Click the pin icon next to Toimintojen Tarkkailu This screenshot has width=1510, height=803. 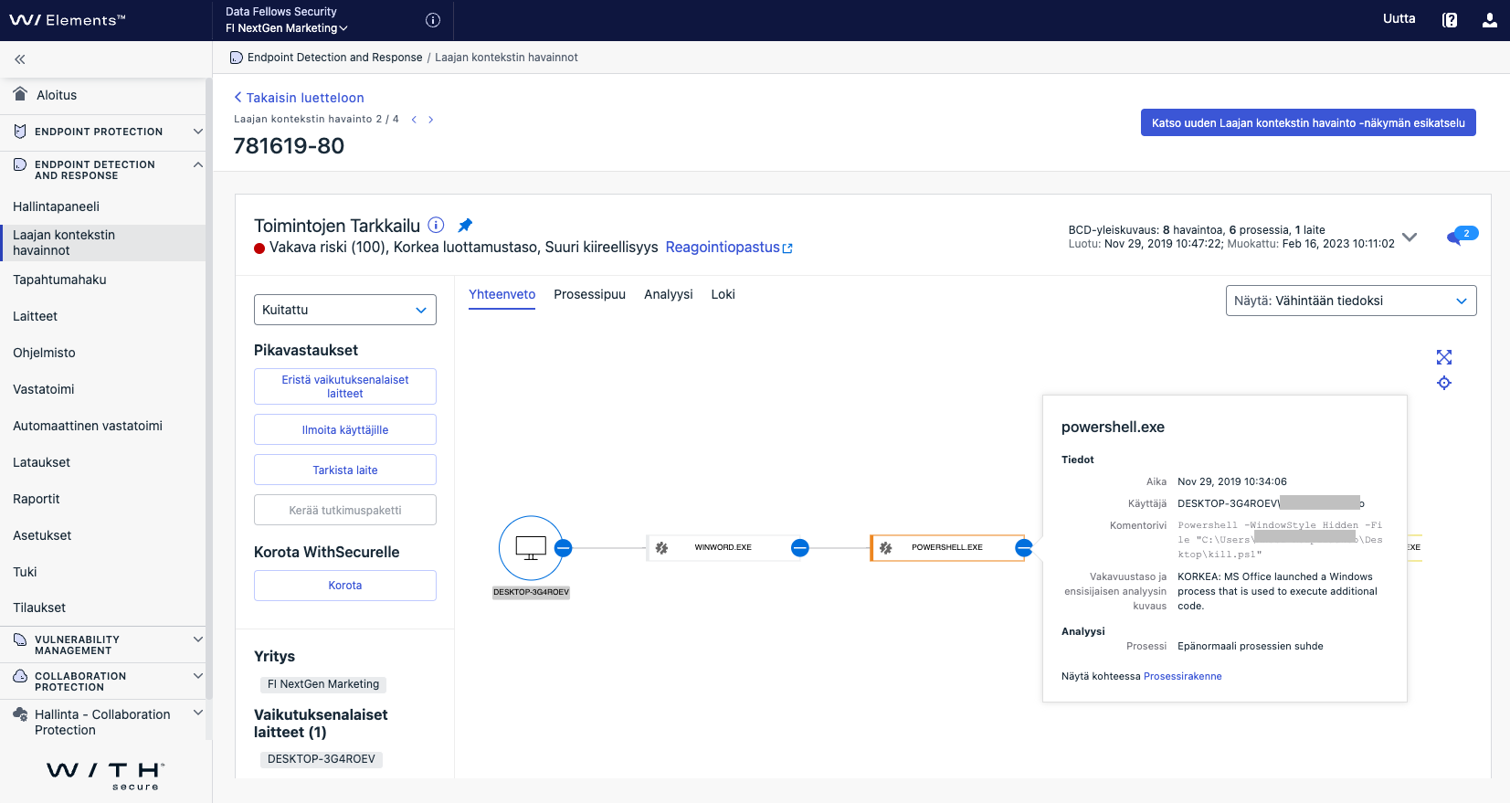[x=465, y=225]
